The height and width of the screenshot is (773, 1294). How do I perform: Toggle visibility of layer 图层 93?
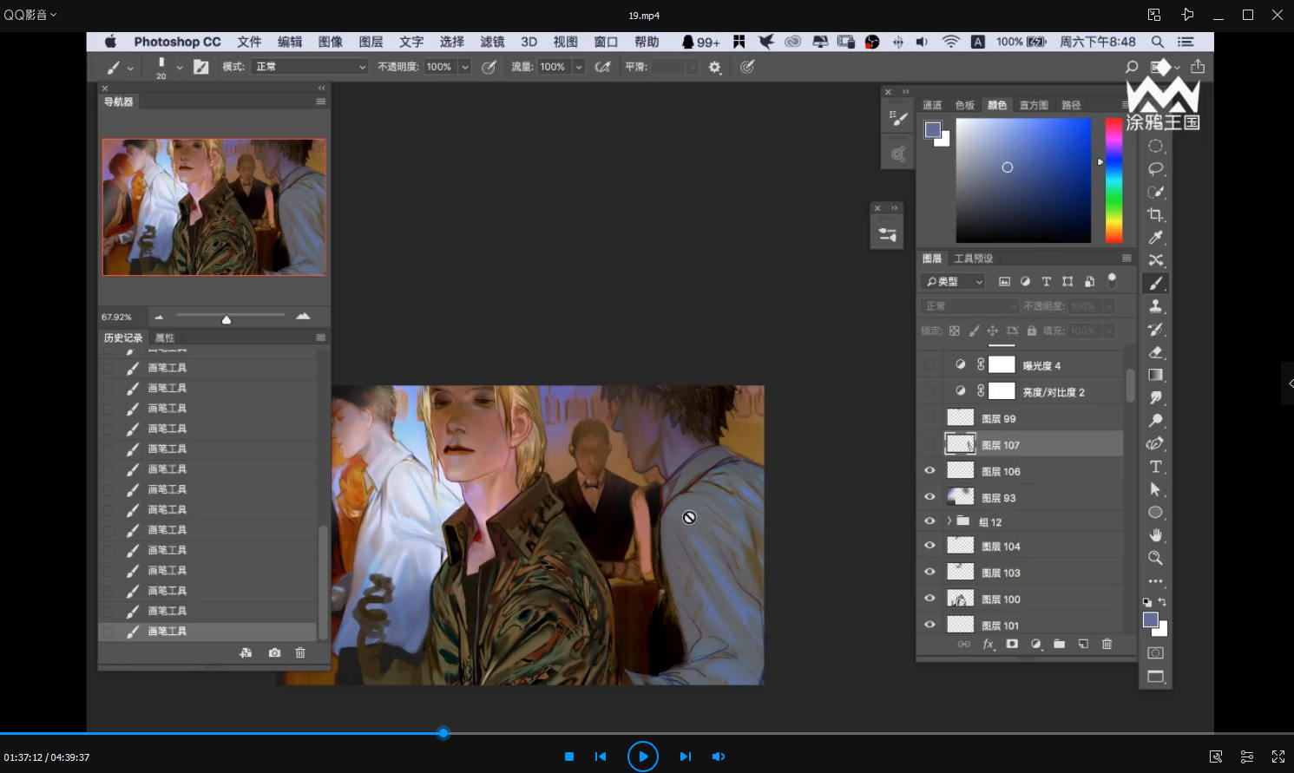[929, 497]
